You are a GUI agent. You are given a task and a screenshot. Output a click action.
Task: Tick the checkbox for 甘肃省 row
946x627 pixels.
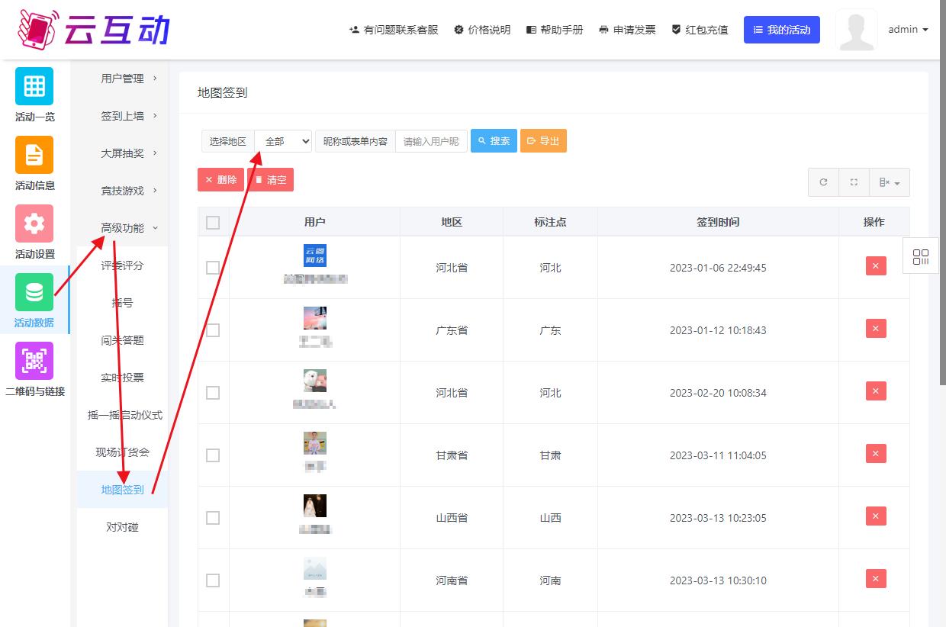[x=213, y=455]
